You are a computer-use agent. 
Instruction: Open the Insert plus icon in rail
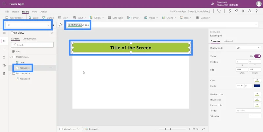click(4, 49)
